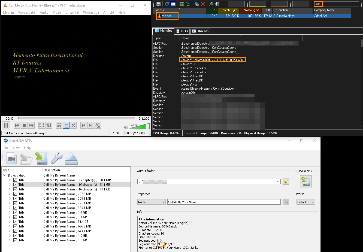Click Process Explorer save icon
The width and height of the screenshot is (363, 252).
click(x=159, y=4)
